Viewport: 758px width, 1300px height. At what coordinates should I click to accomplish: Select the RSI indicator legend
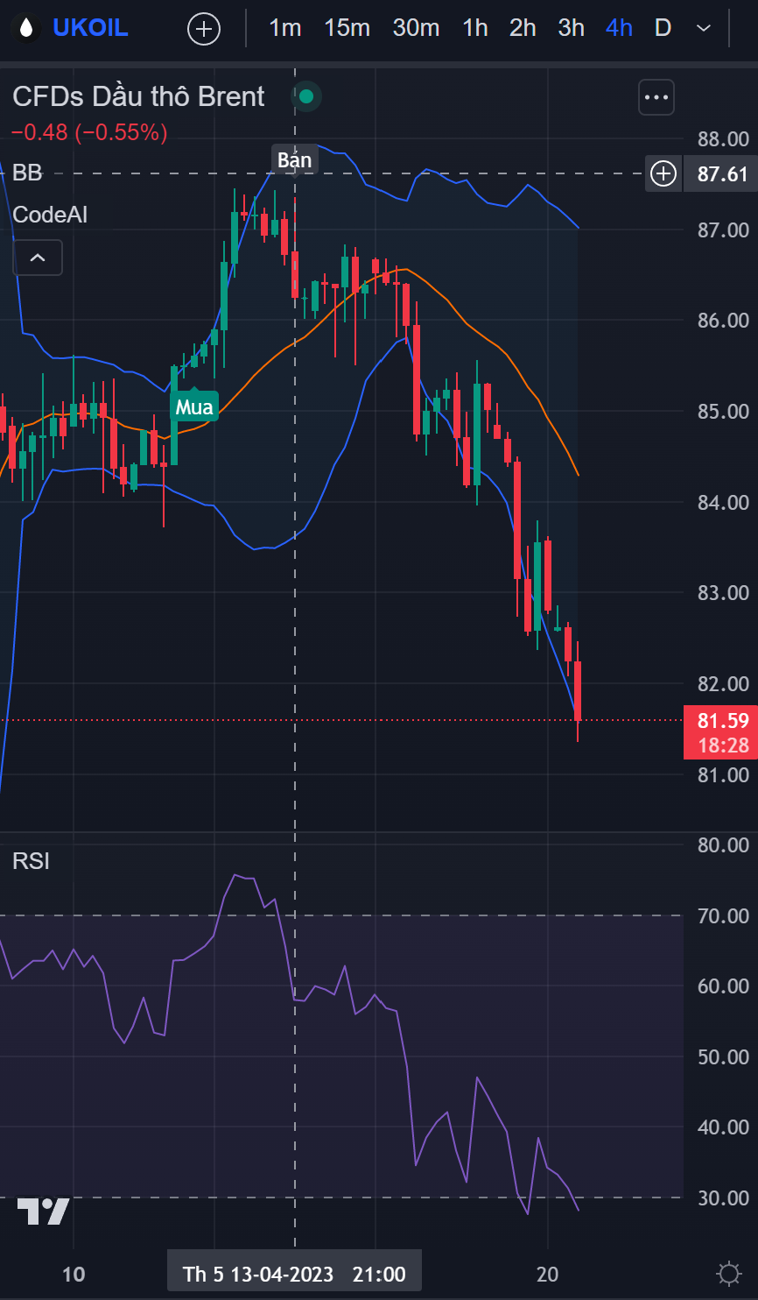coord(31,861)
